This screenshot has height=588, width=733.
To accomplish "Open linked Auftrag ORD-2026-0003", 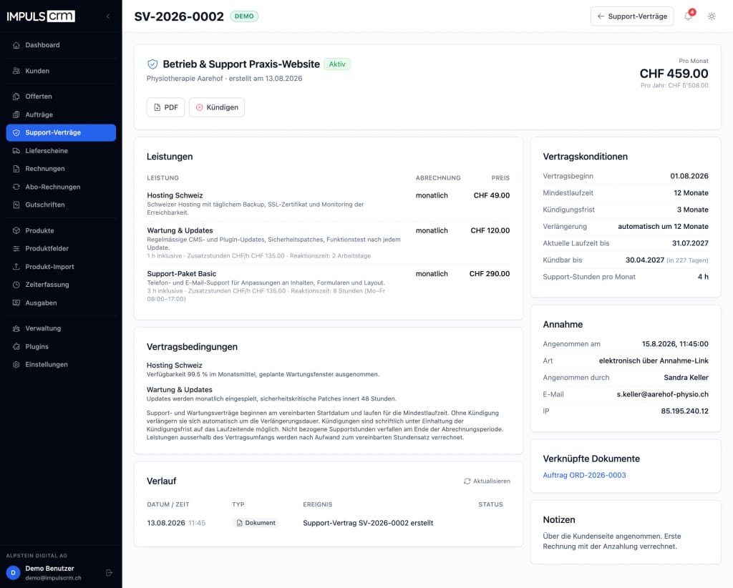I will click(x=584, y=475).
